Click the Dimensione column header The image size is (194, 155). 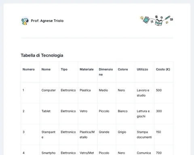pyautogui.click(x=106, y=72)
